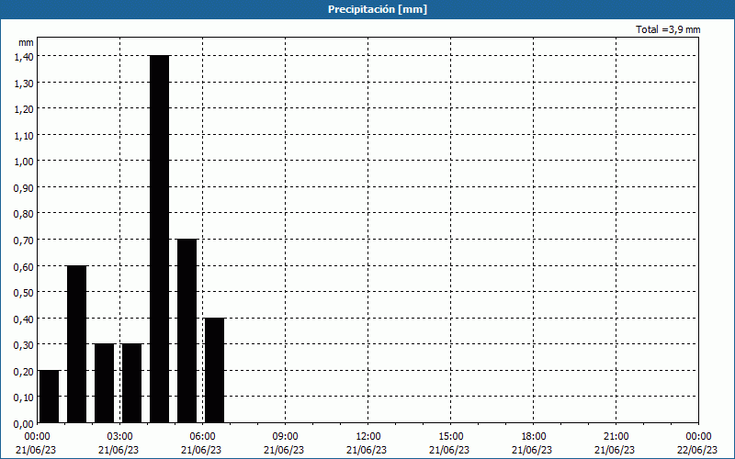Click the 03:00 x-axis time label
Screen dimensions: 735x459
(x=119, y=437)
